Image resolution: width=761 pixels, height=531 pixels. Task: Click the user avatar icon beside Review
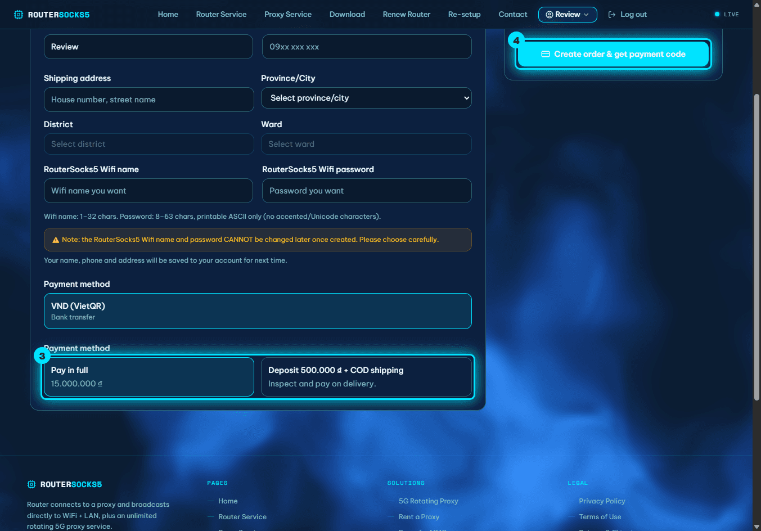point(549,15)
